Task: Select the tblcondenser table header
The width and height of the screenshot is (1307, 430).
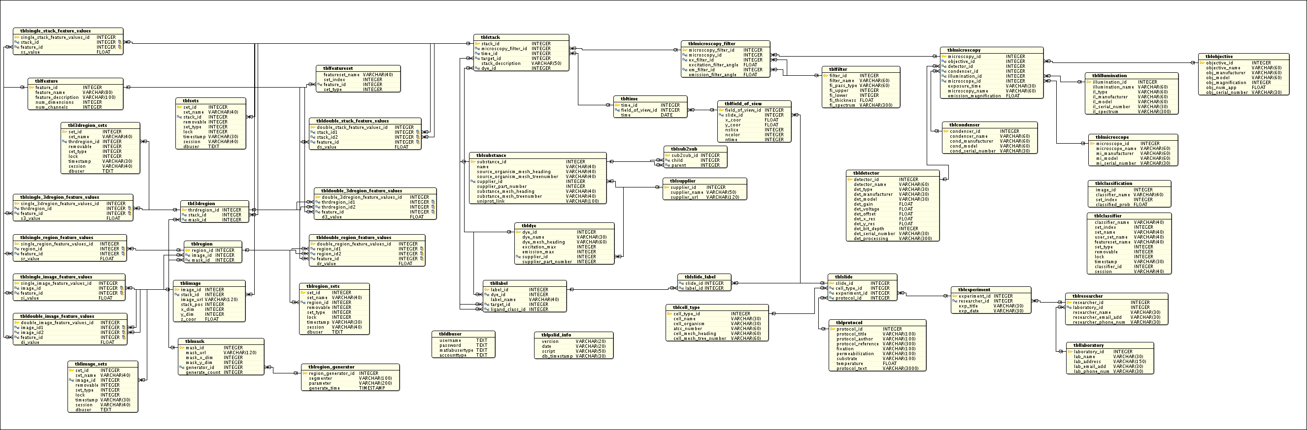Action: tap(990, 125)
